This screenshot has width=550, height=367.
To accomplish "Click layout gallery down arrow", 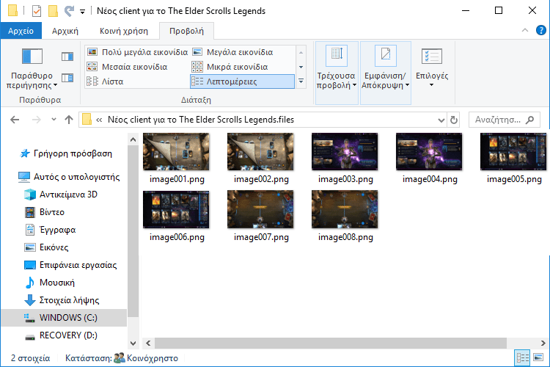I will point(301,67).
